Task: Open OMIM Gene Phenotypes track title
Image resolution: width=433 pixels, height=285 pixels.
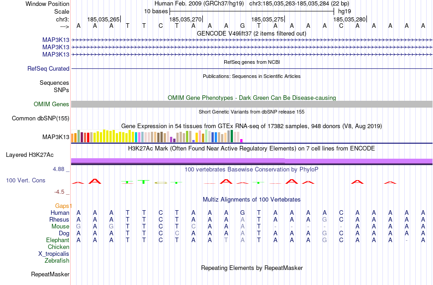Action: [x=252, y=98]
